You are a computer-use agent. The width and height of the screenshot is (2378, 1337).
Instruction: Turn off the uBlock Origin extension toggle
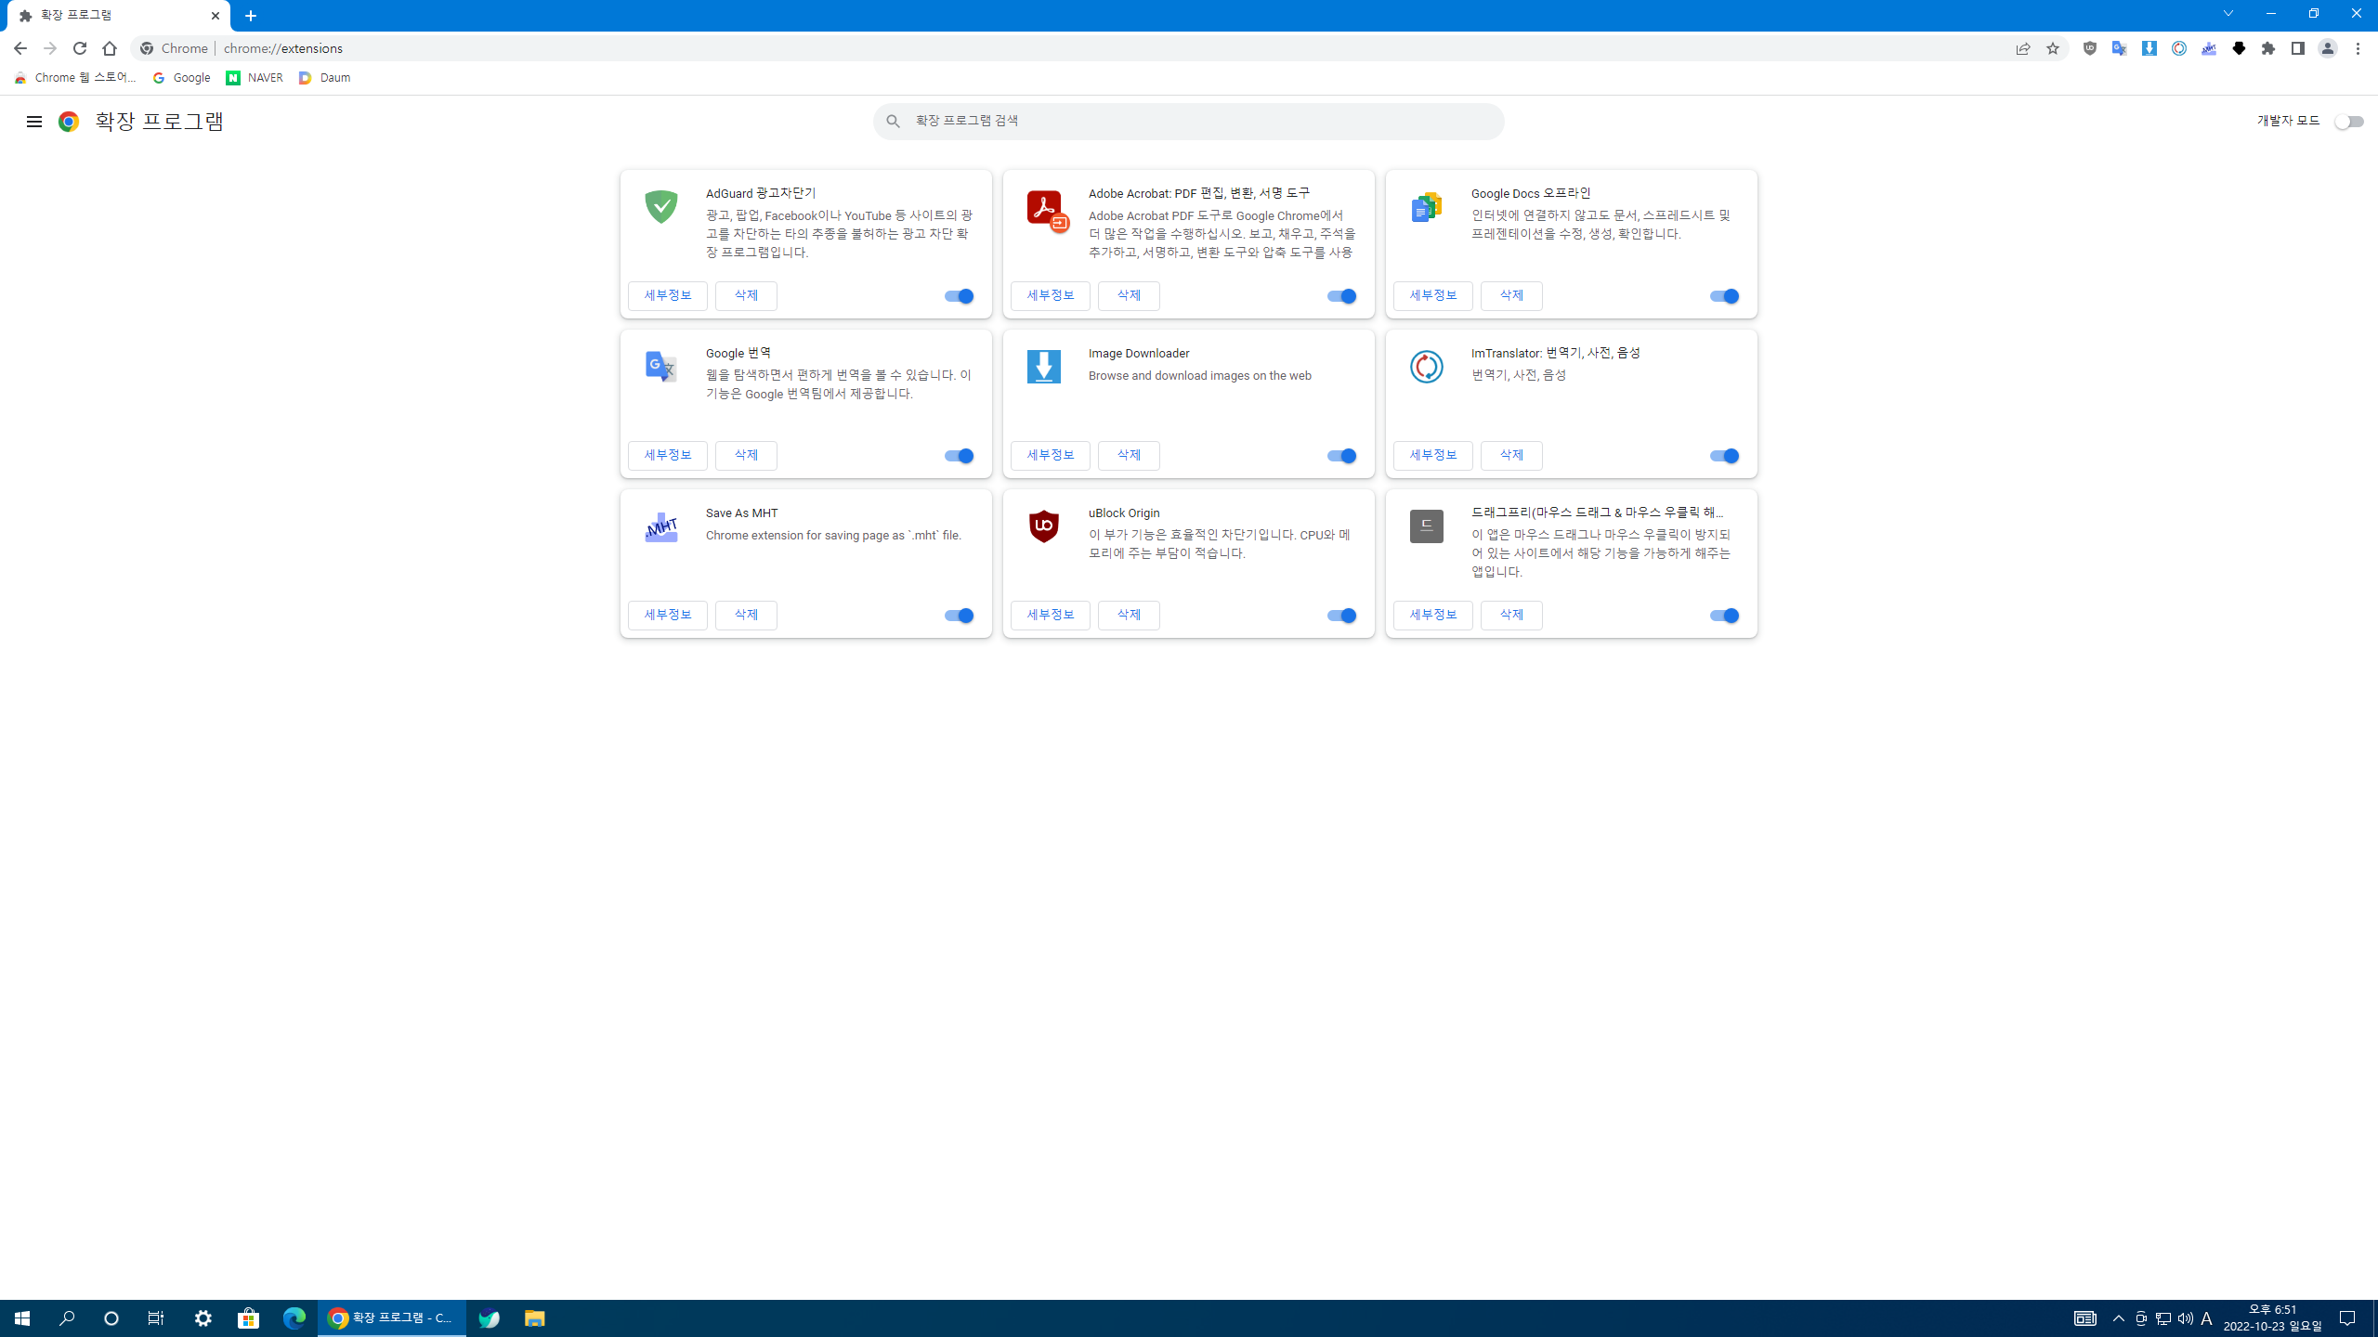coord(1341,616)
